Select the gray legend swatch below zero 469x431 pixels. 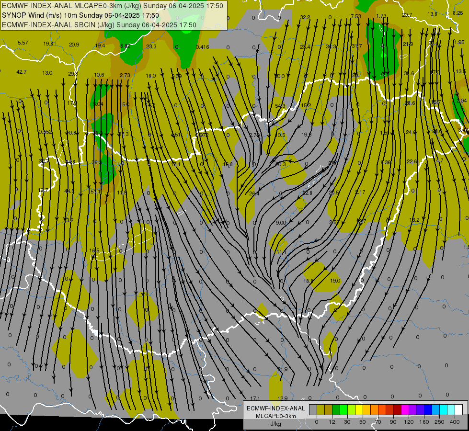click(313, 409)
